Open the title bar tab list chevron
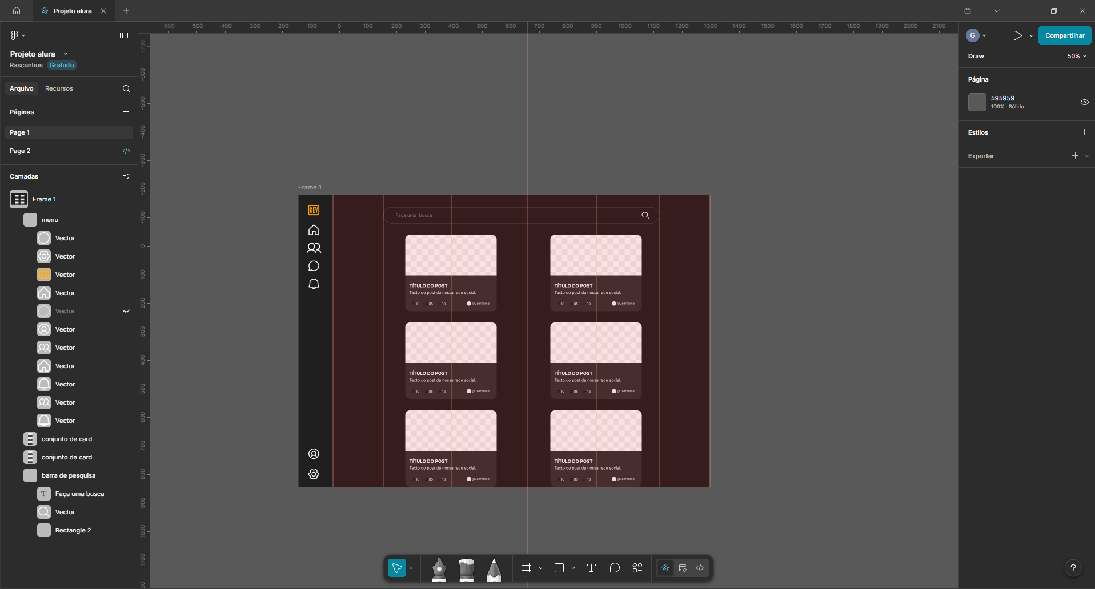The width and height of the screenshot is (1095, 589). click(x=996, y=11)
